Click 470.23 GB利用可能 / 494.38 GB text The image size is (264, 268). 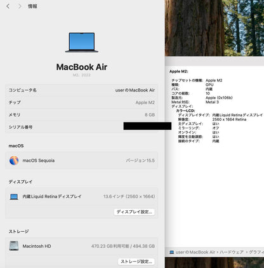[123, 246]
